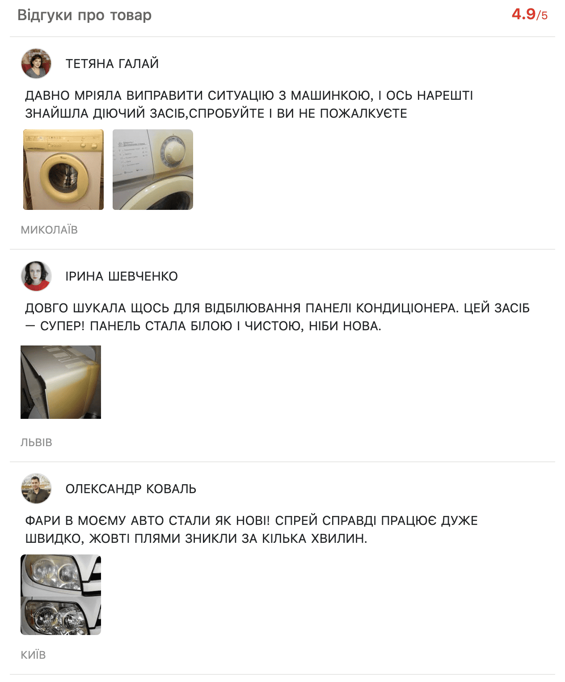Open air conditioner panel photo
This screenshot has height=682, width=565.
pos(61,382)
